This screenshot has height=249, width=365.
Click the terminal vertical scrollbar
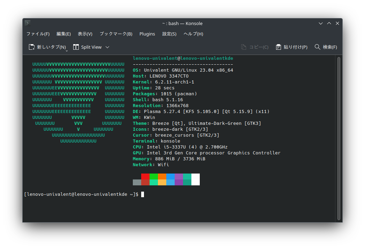[339, 138]
